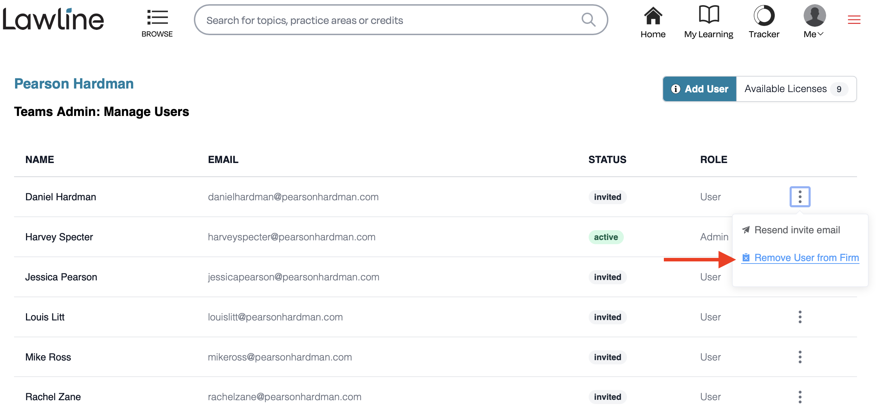This screenshot has width=876, height=416.
Task: Choose Remove User from Firm
Action: (x=800, y=258)
